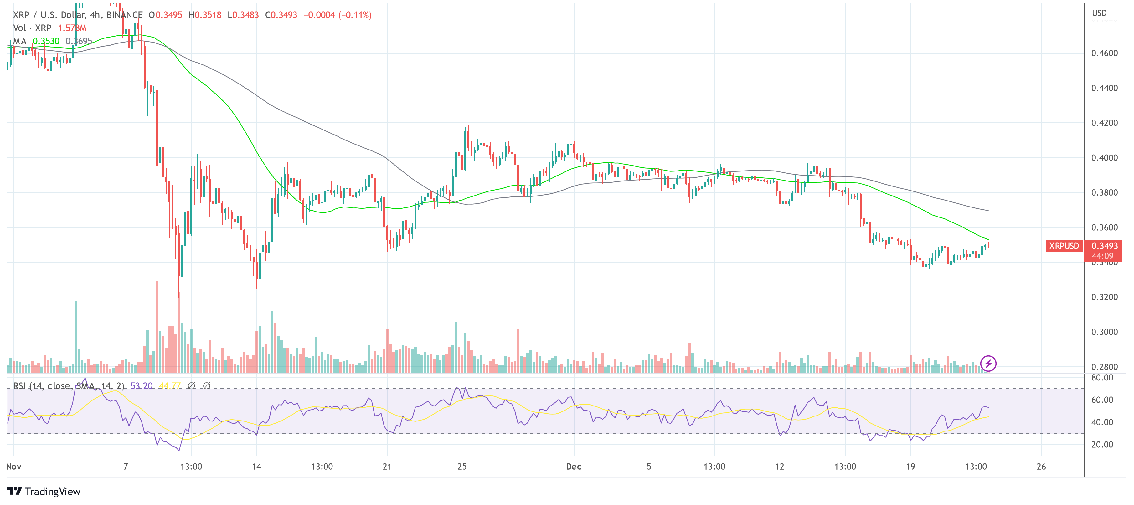This screenshot has width=1134, height=505.
Task: Click the 25 date label on time axis
Action: [x=462, y=466]
